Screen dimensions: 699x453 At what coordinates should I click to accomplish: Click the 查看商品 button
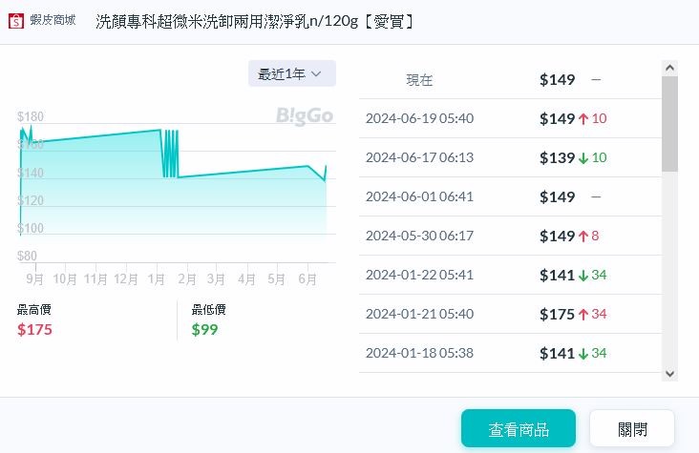point(518,428)
